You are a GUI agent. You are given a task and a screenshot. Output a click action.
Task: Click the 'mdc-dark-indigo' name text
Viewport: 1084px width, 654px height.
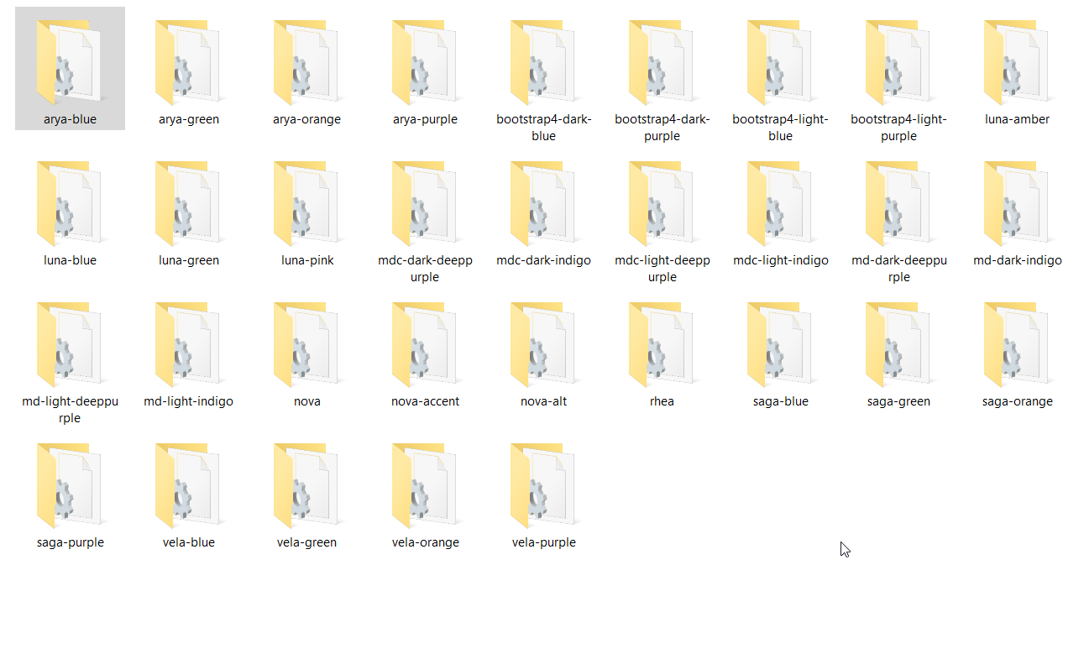click(x=543, y=260)
